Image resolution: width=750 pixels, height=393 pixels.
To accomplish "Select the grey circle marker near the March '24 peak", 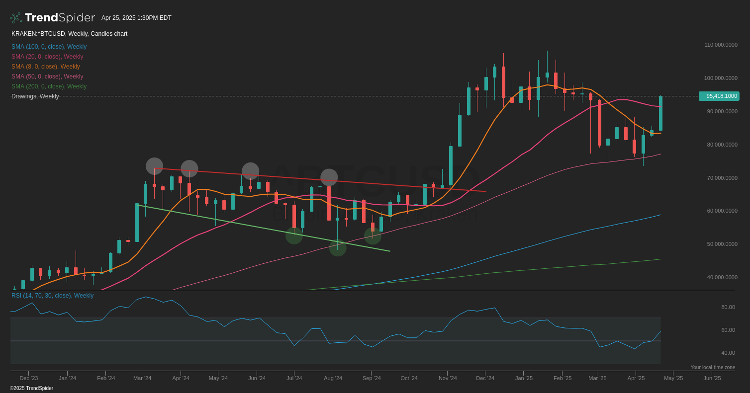I will point(155,166).
